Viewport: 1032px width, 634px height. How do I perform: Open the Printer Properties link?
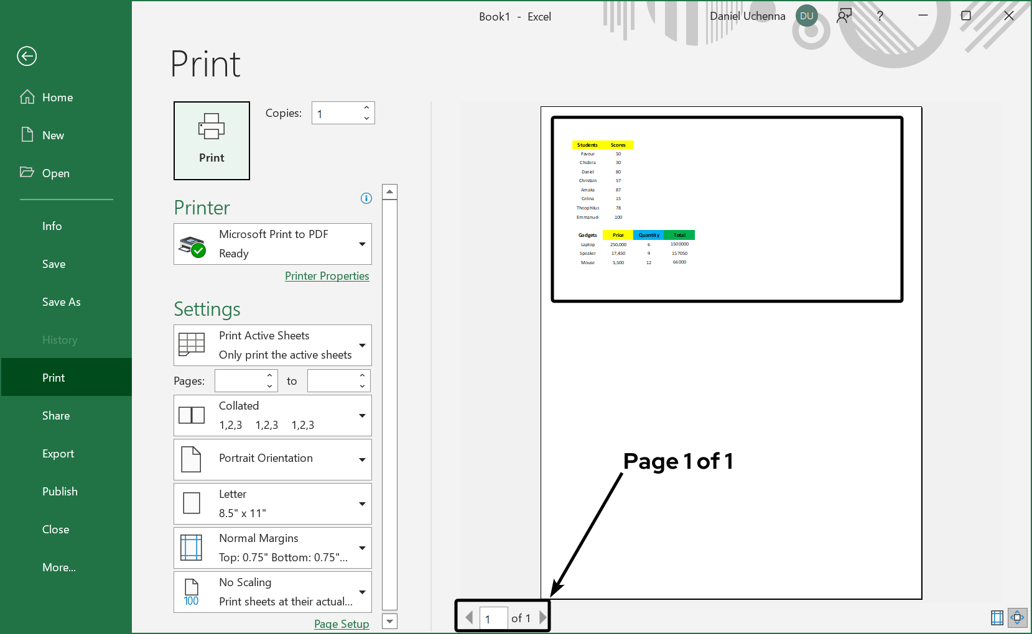[x=327, y=276]
